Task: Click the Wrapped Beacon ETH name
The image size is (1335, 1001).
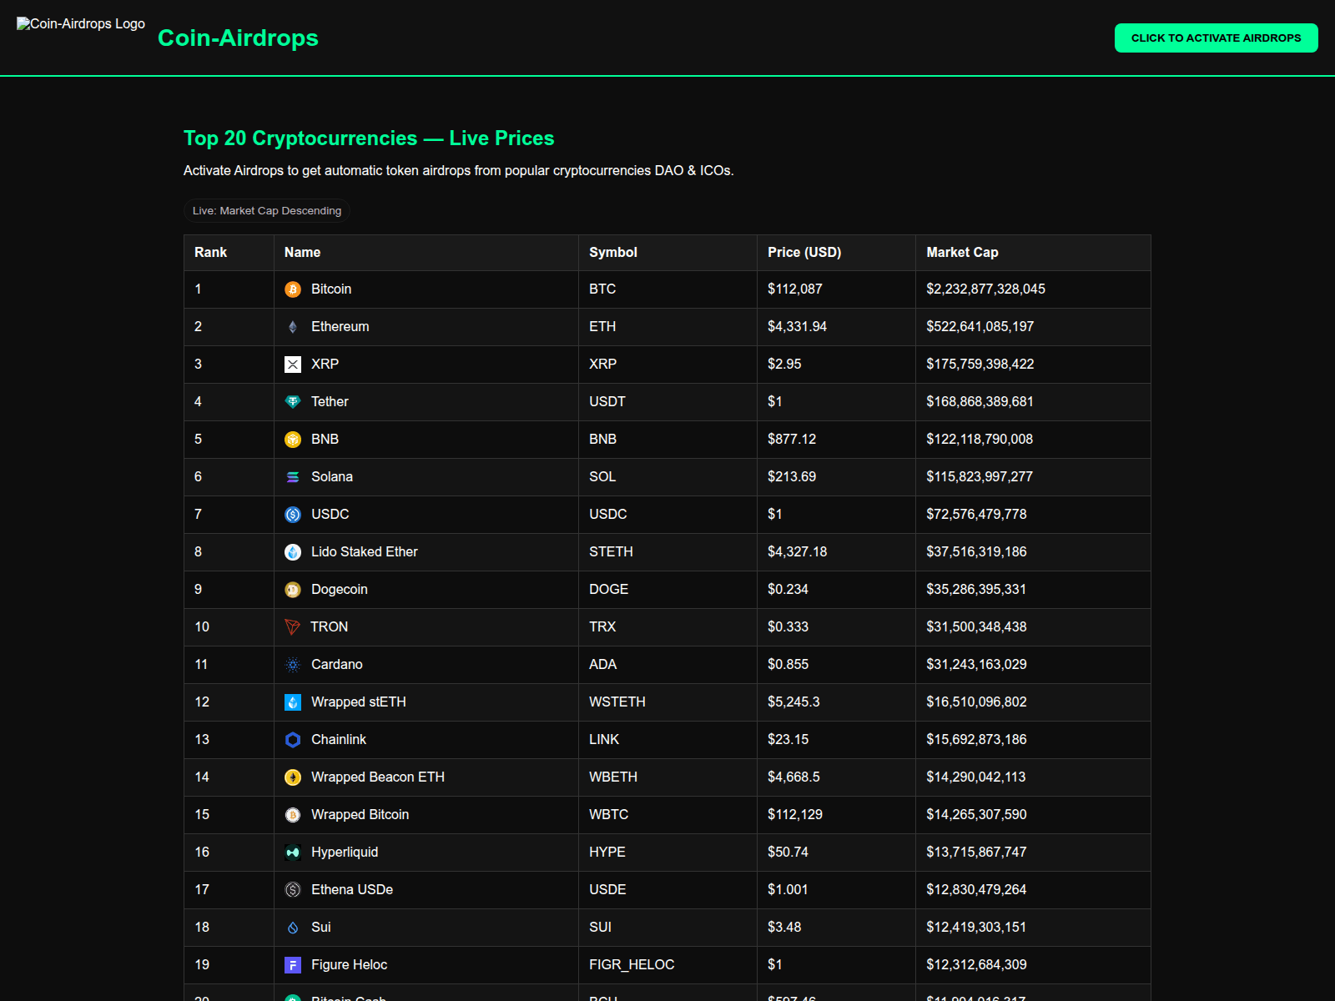Action: [x=378, y=777]
